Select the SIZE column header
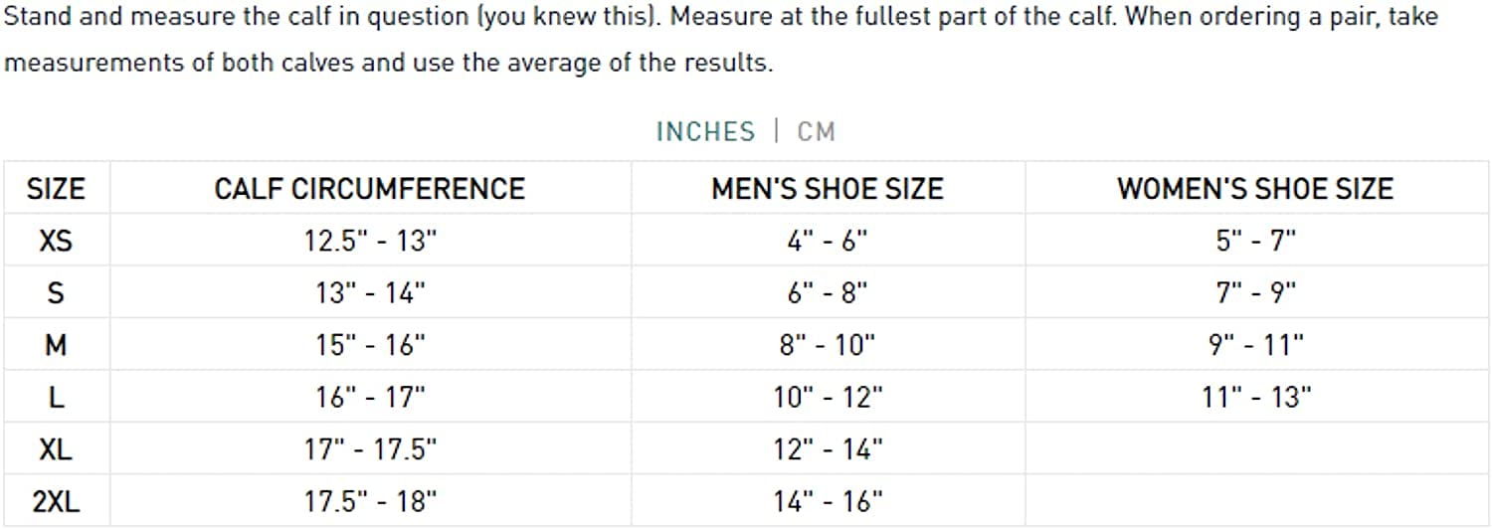Image resolution: width=1492 pixels, height=529 pixels. click(x=56, y=189)
